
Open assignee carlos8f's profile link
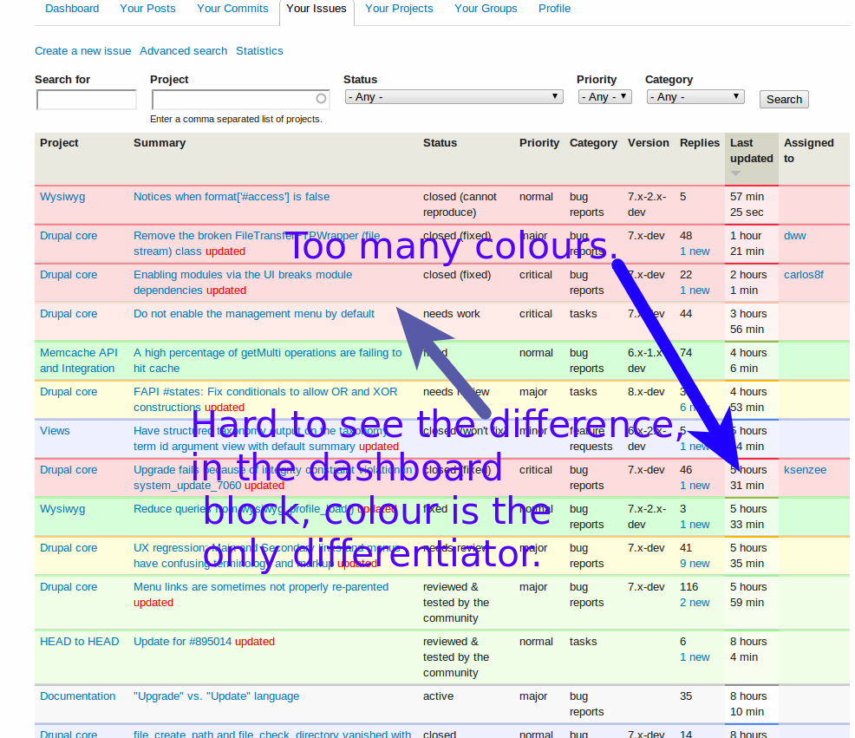(803, 275)
